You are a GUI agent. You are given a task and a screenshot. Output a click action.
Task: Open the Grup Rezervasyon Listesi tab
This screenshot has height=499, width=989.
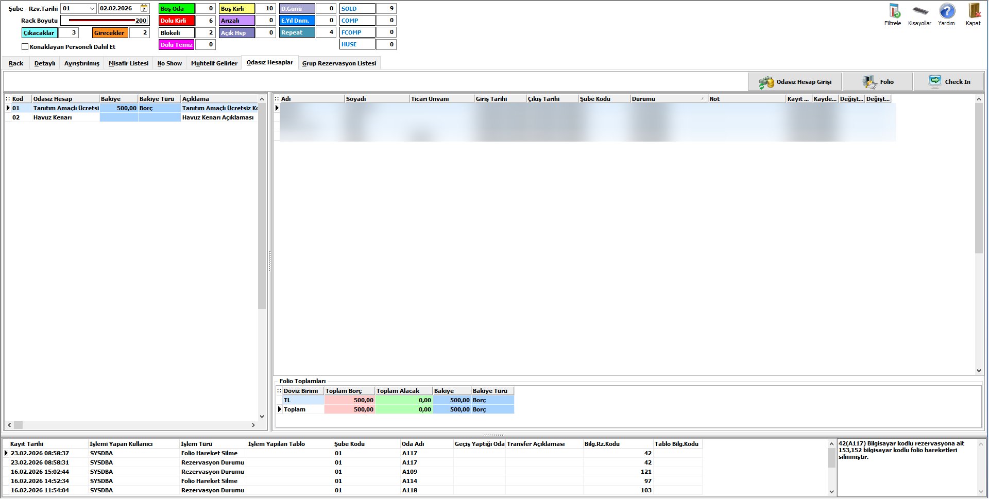coord(339,63)
